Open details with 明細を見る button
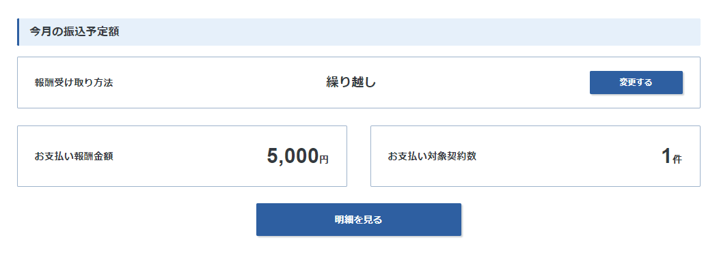The width and height of the screenshot is (719, 253). (x=359, y=220)
